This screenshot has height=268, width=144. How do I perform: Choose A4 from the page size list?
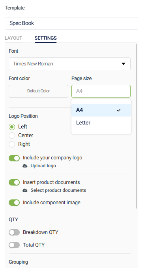coord(101,110)
